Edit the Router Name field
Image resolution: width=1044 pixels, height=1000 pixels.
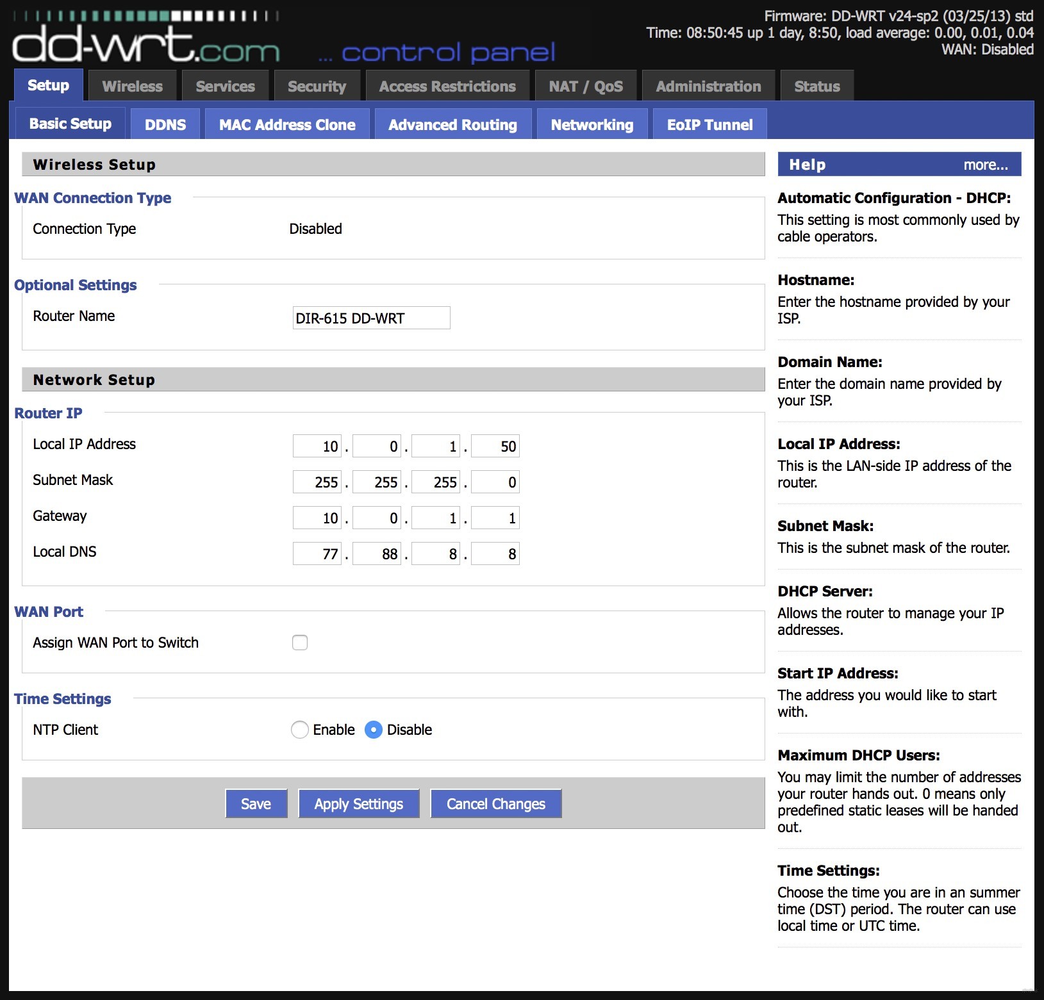pyautogui.click(x=372, y=318)
